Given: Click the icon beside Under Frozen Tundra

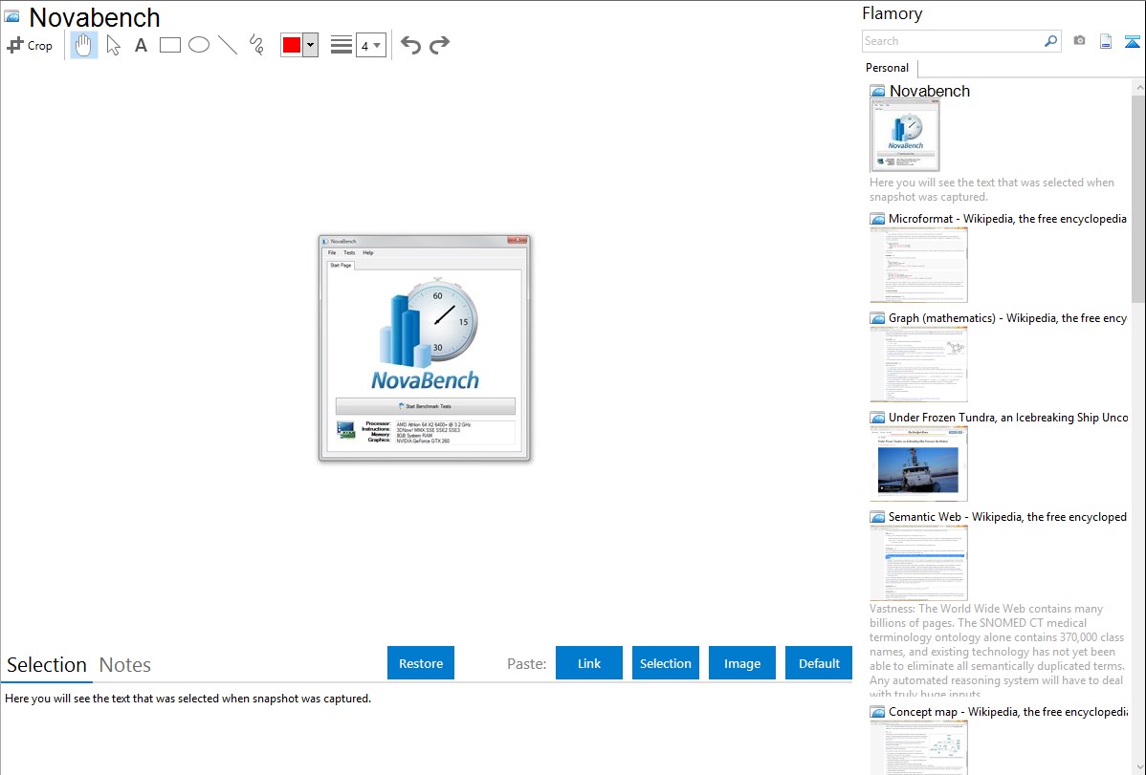Looking at the screenshot, I should [878, 418].
